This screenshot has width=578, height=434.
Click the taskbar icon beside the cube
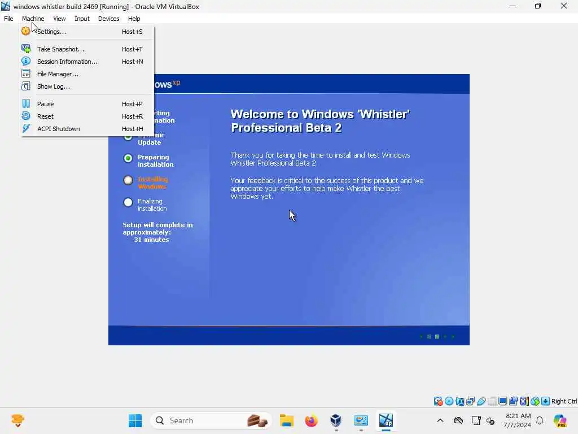tap(361, 420)
